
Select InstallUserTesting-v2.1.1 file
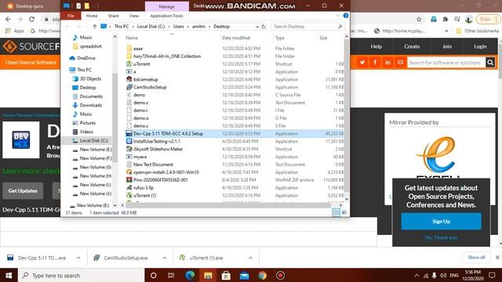tap(157, 141)
